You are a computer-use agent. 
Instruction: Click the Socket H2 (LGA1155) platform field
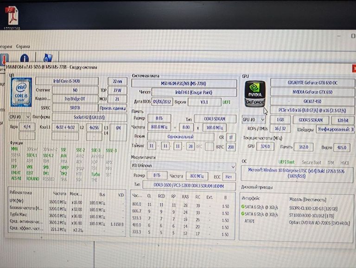(89, 117)
